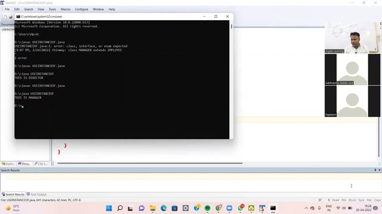Click the THIS IS DIRECTOR output line

(29, 78)
